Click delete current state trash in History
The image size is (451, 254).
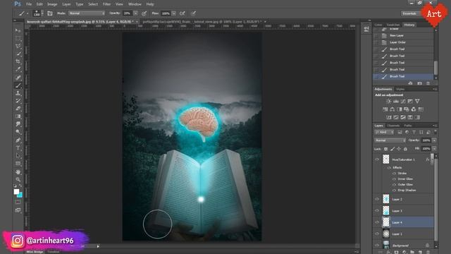(428, 83)
